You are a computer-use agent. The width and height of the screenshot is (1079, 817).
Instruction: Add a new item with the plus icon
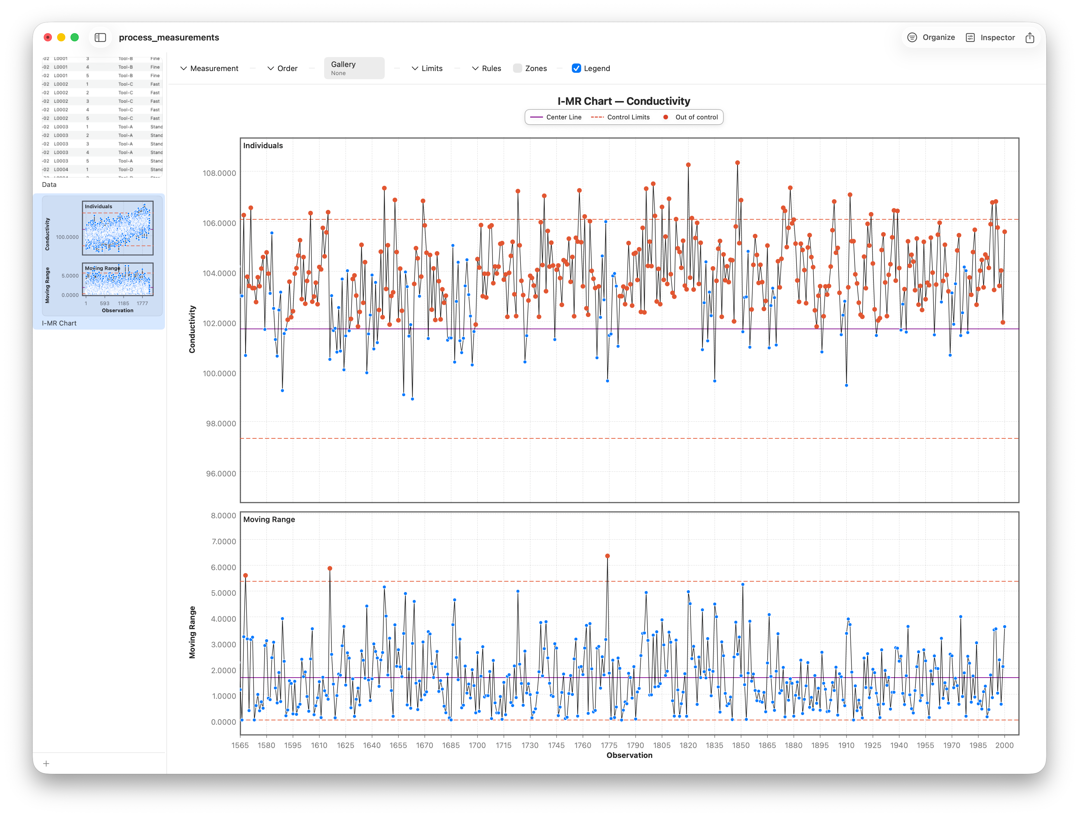pyautogui.click(x=46, y=763)
